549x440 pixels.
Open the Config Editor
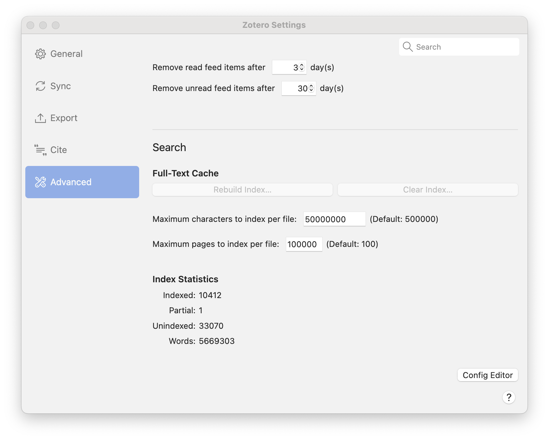[488, 375]
